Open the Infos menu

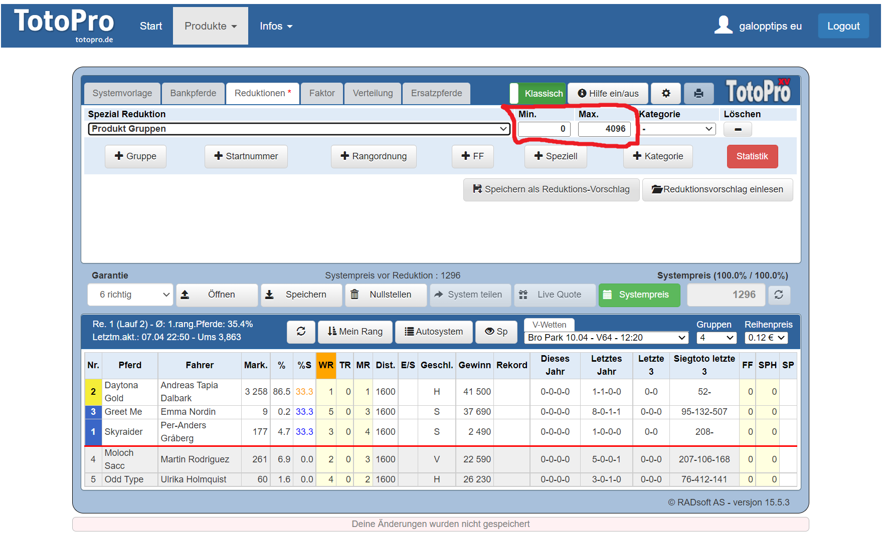(x=276, y=26)
